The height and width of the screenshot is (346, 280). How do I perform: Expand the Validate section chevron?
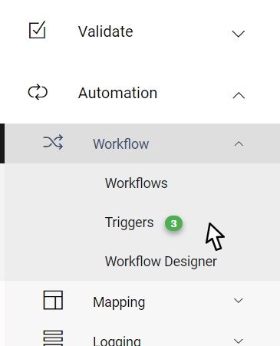[x=238, y=34]
